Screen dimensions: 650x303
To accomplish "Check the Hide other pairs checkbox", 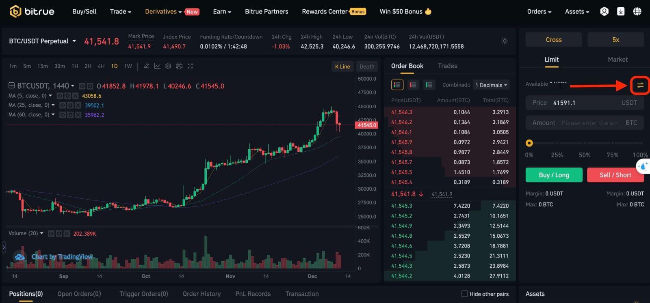I will tap(464, 294).
